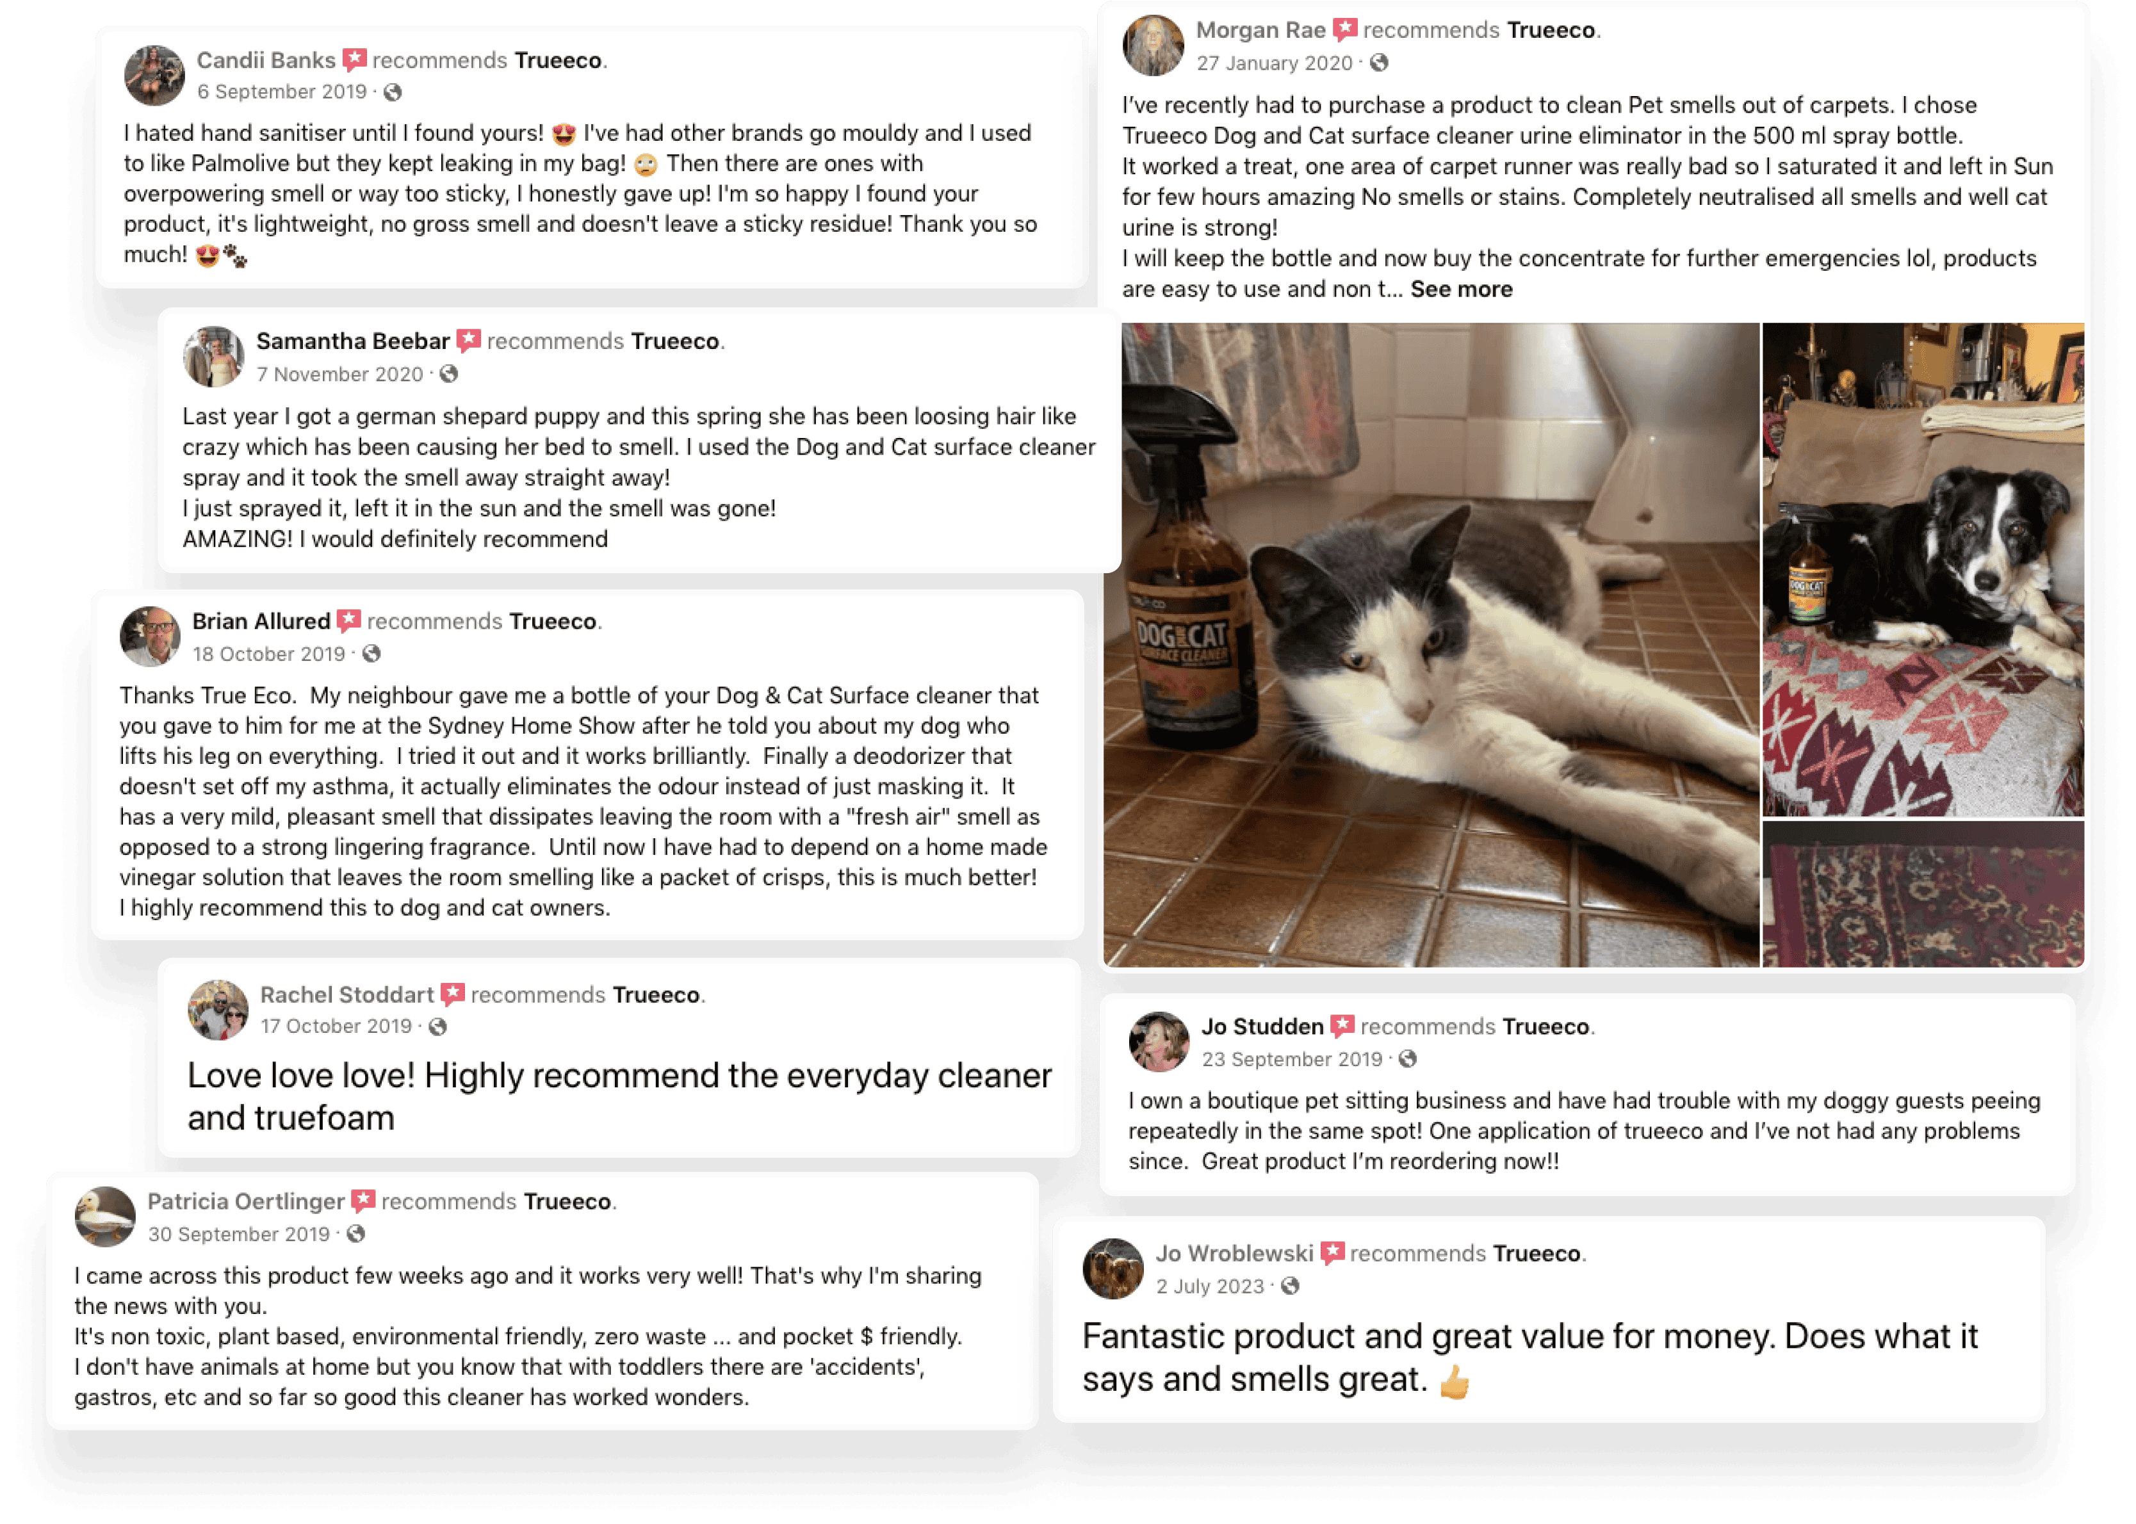Open the Trueeco link in Jo Wroblewski's review

click(1537, 1254)
